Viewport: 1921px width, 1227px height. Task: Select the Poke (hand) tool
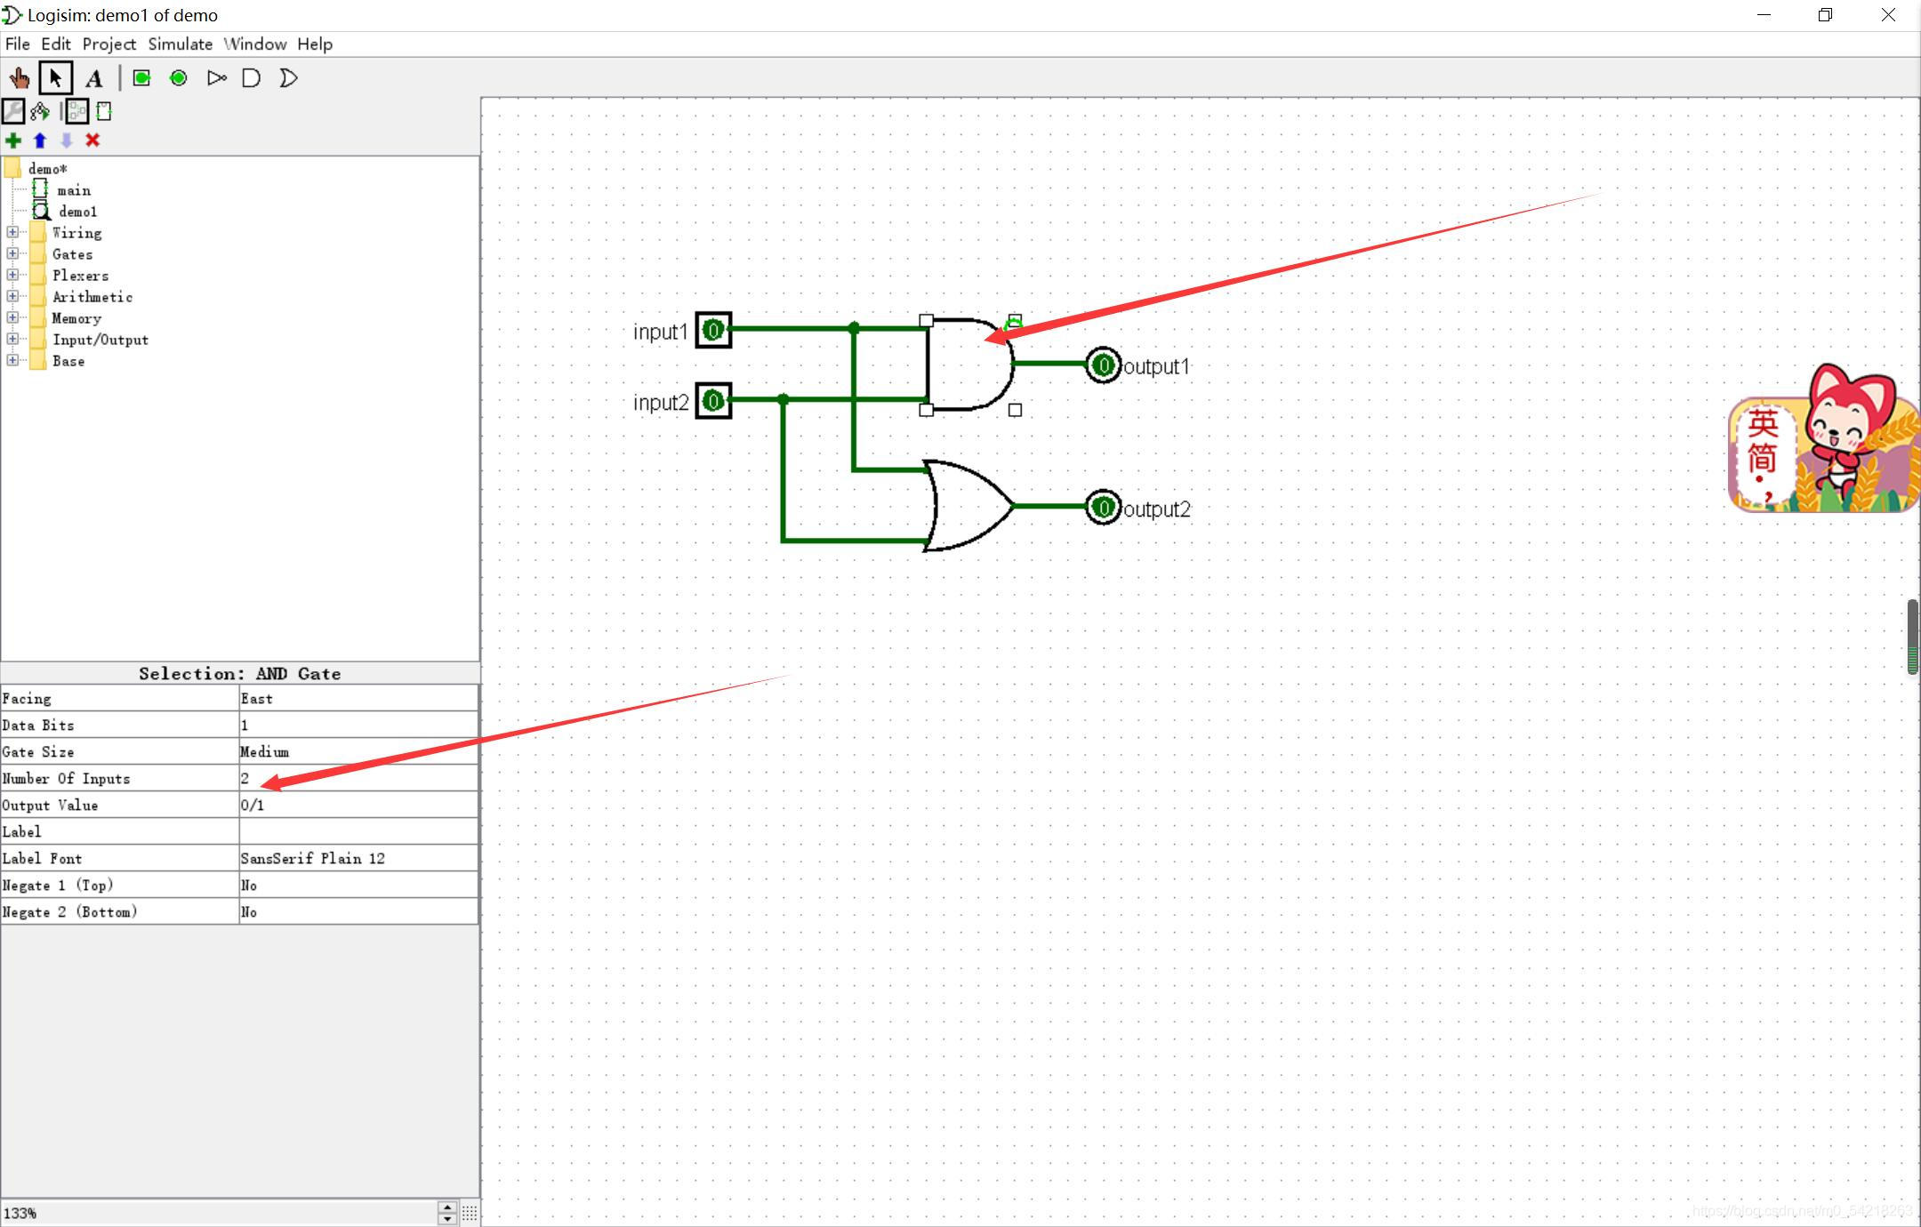pos(19,78)
